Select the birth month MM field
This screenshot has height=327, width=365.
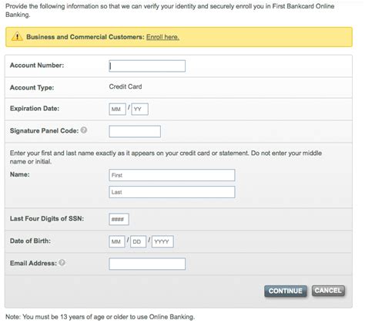pyautogui.click(x=117, y=241)
